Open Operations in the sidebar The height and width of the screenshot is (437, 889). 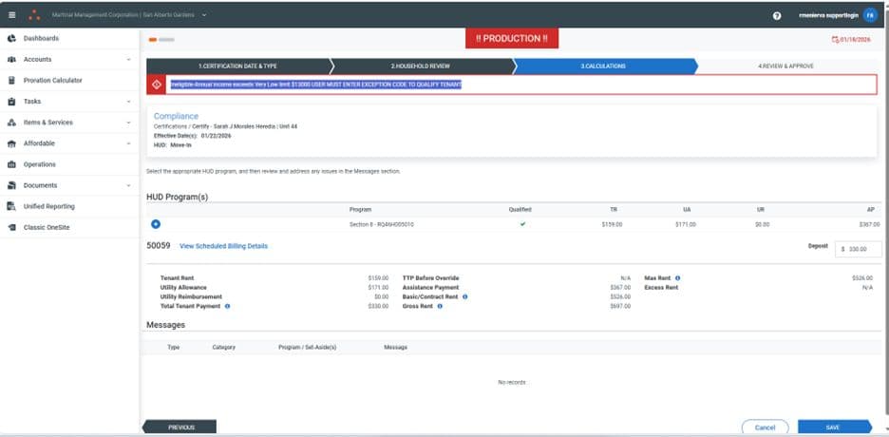click(40, 164)
